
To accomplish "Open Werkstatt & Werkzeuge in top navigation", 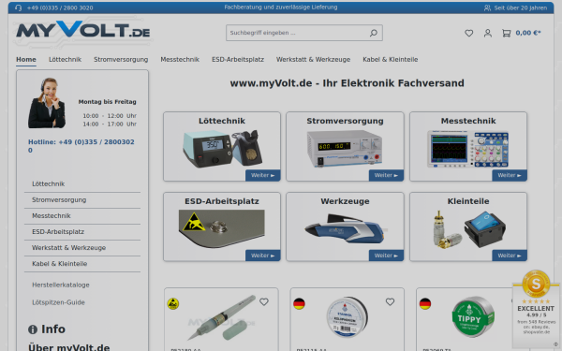I will pyautogui.click(x=313, y=60).
